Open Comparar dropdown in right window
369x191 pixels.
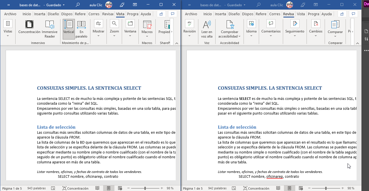coord(335,29)
